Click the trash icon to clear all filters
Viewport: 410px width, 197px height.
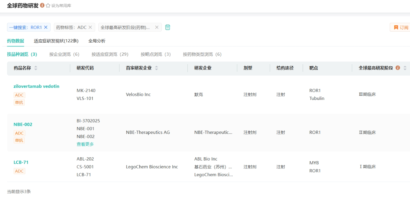pyautogui.click(x=168, y=27)
